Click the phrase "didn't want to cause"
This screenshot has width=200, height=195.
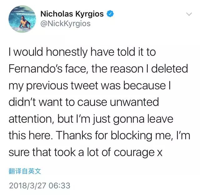58,102
